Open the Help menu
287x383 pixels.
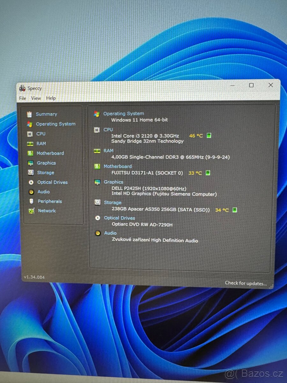point(51,98)
